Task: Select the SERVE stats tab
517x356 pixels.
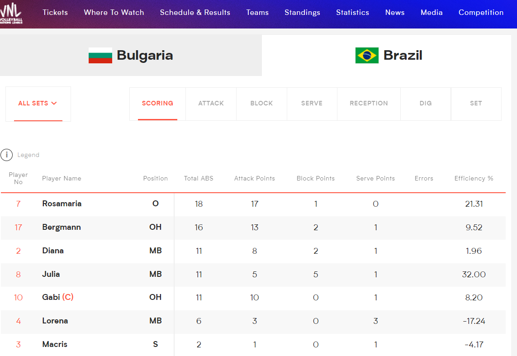Action: click(x=312, y=103)
